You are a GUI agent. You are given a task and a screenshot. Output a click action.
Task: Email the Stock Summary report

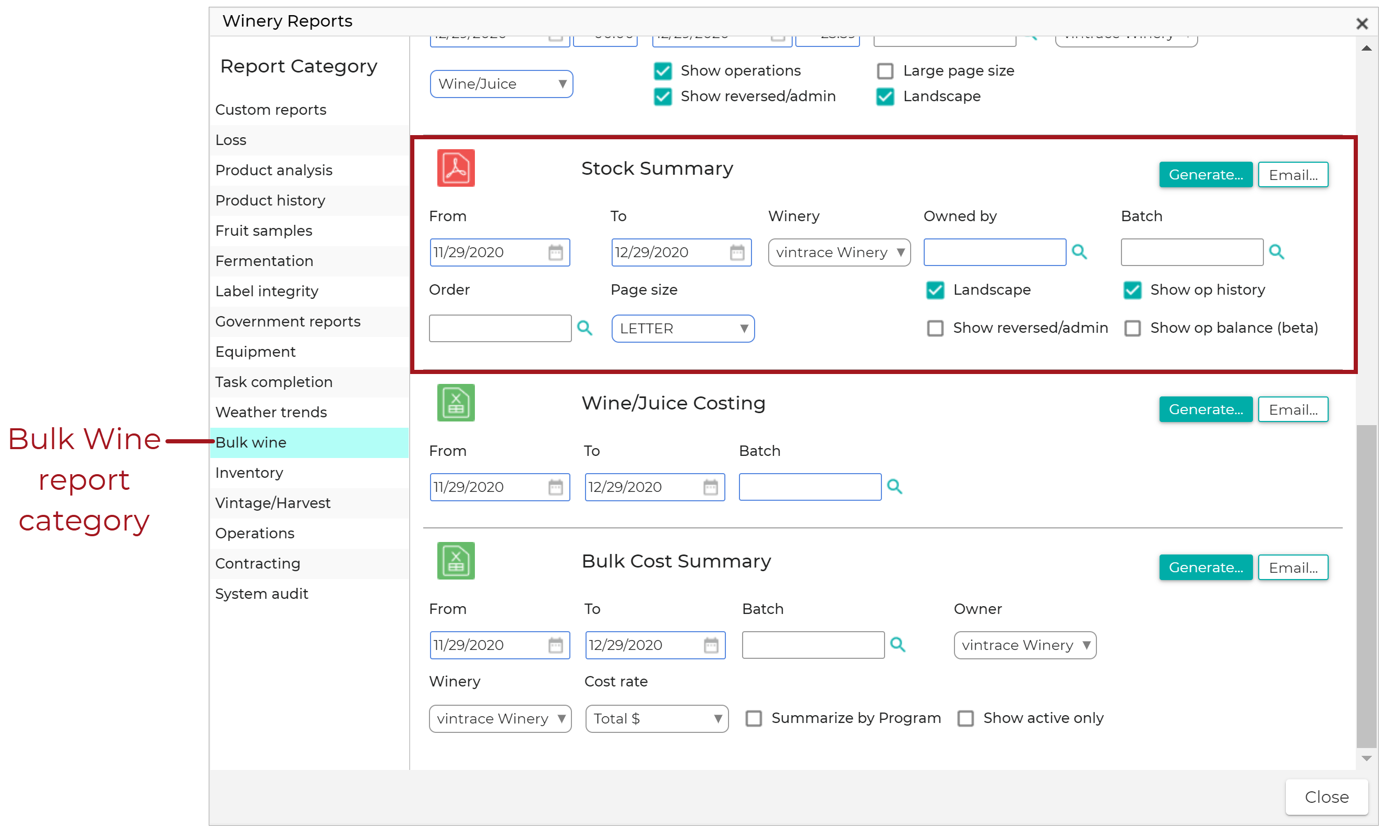click(x=1293, y=175)
